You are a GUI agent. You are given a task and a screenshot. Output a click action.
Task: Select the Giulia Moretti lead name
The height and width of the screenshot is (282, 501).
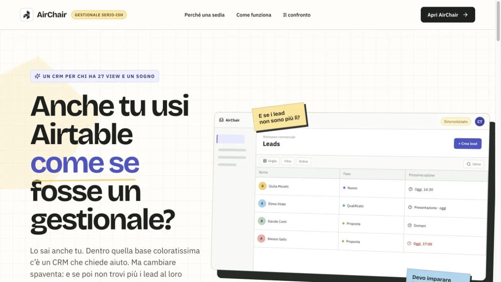tap(278, 186)
